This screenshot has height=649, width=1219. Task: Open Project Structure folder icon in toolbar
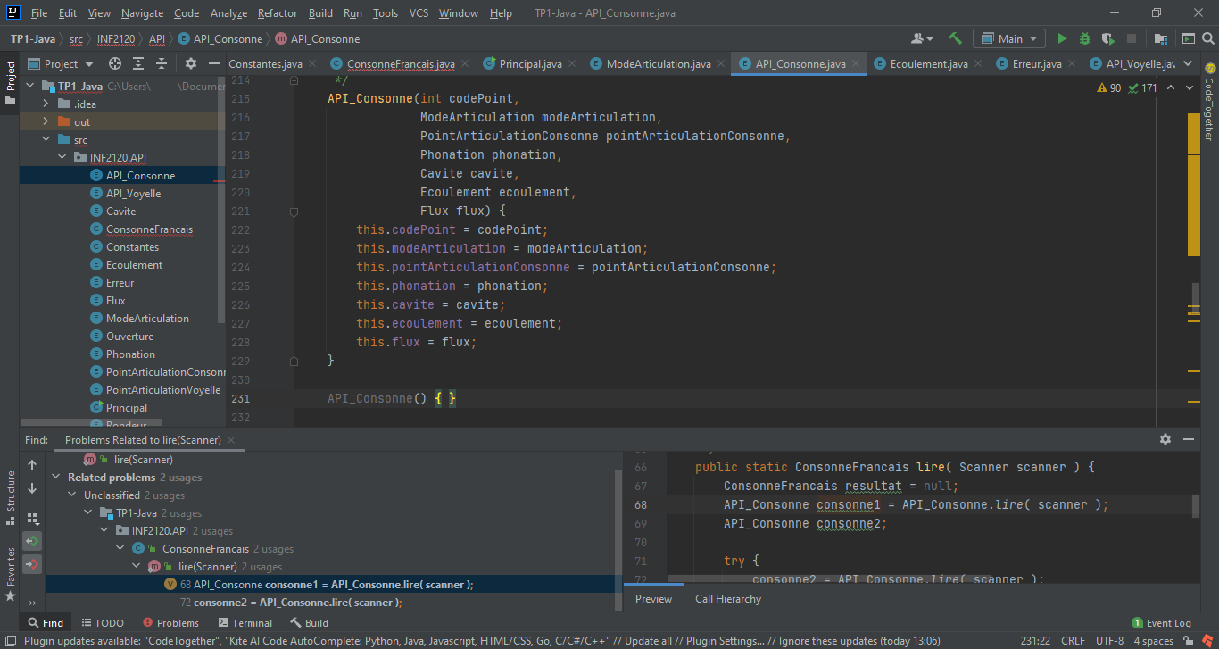click(1160, 38)
